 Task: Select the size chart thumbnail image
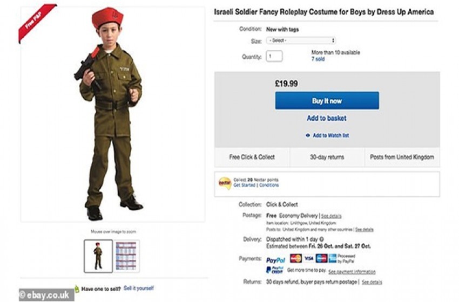point(127,256)
